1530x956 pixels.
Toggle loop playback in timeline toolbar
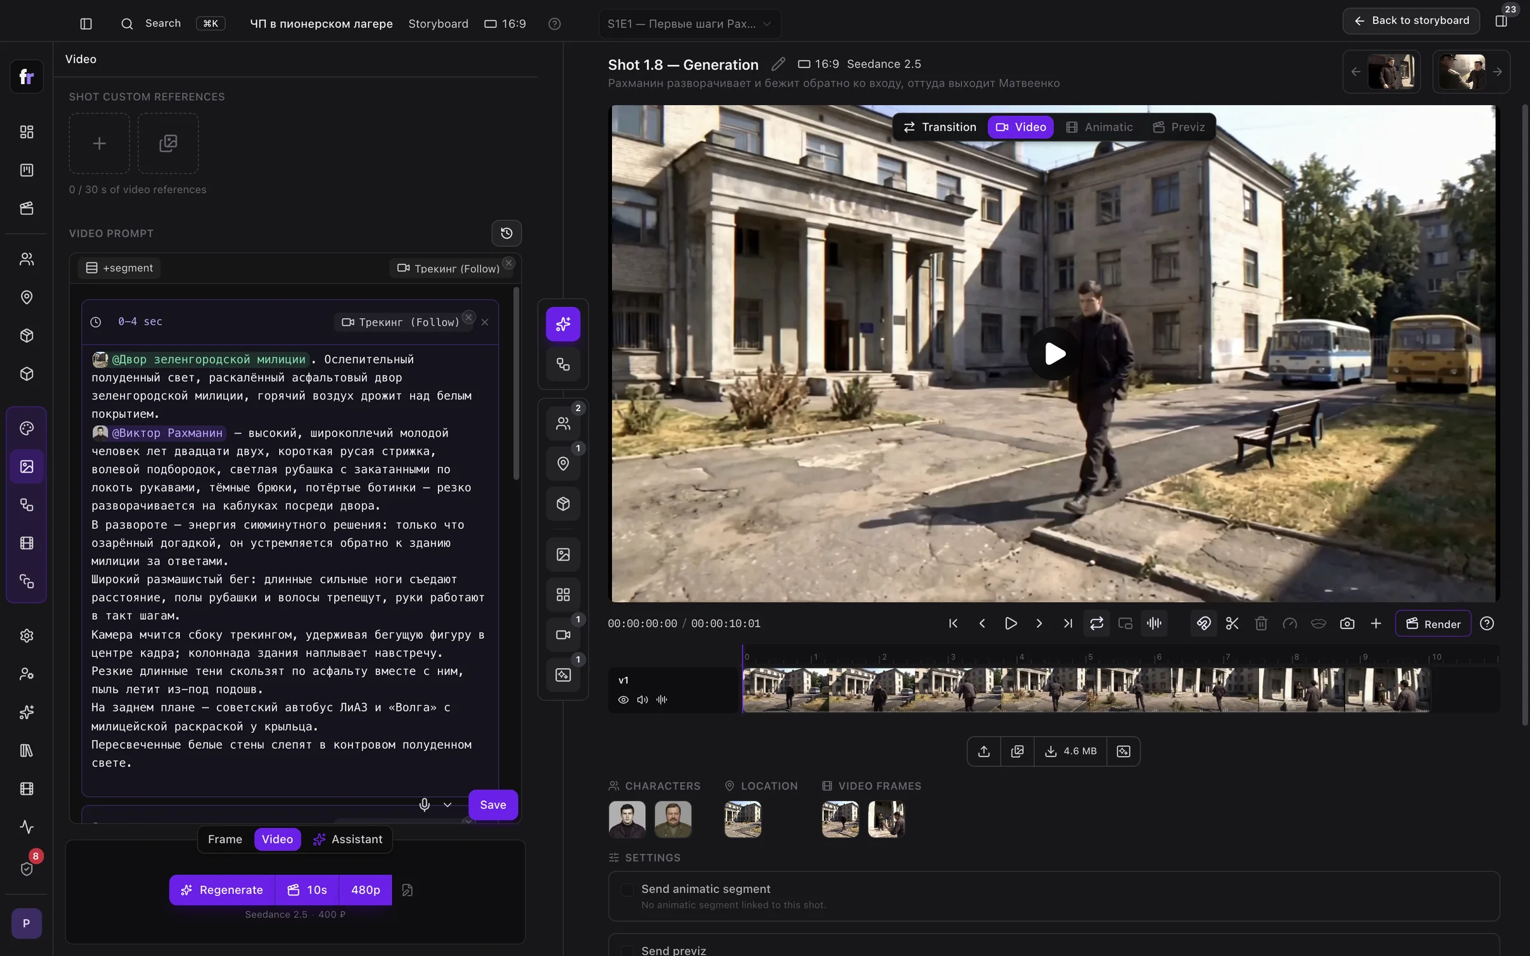pos(1096,623)
